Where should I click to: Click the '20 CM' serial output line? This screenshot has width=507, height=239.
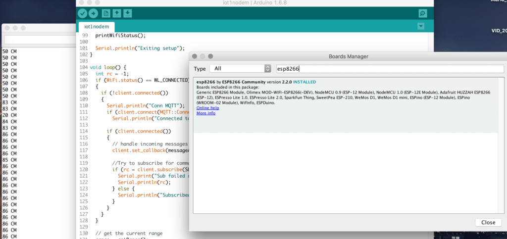click(9, 115)
